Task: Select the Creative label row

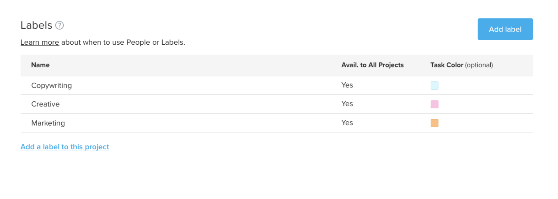Action: 184,104
